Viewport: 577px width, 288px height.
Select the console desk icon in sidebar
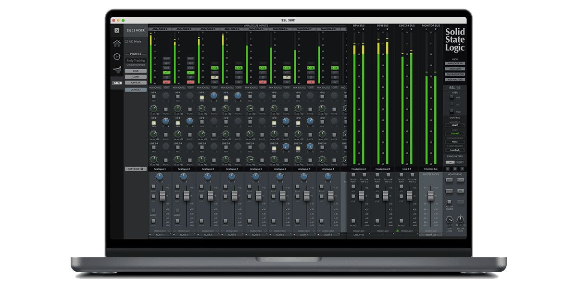coord(116,70)
